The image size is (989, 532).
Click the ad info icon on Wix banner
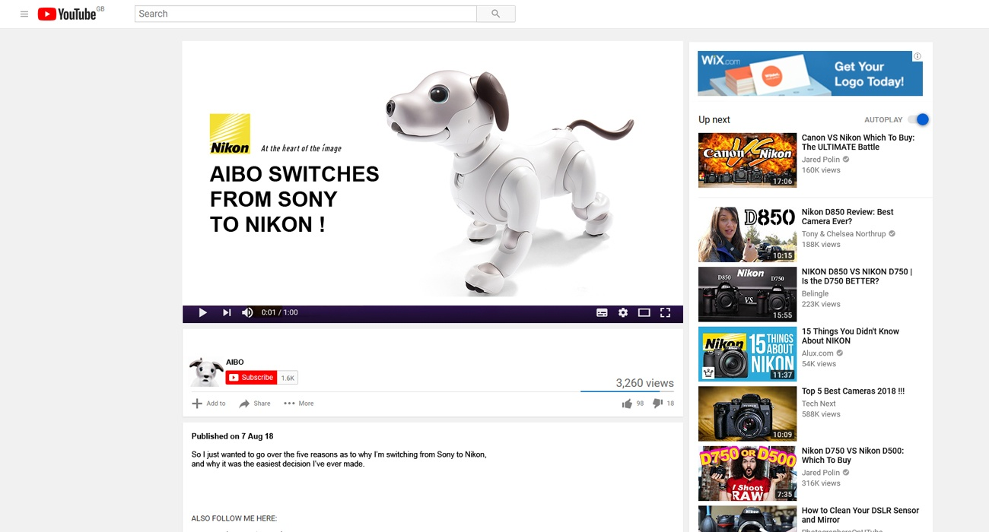click(x=917, y=56)
